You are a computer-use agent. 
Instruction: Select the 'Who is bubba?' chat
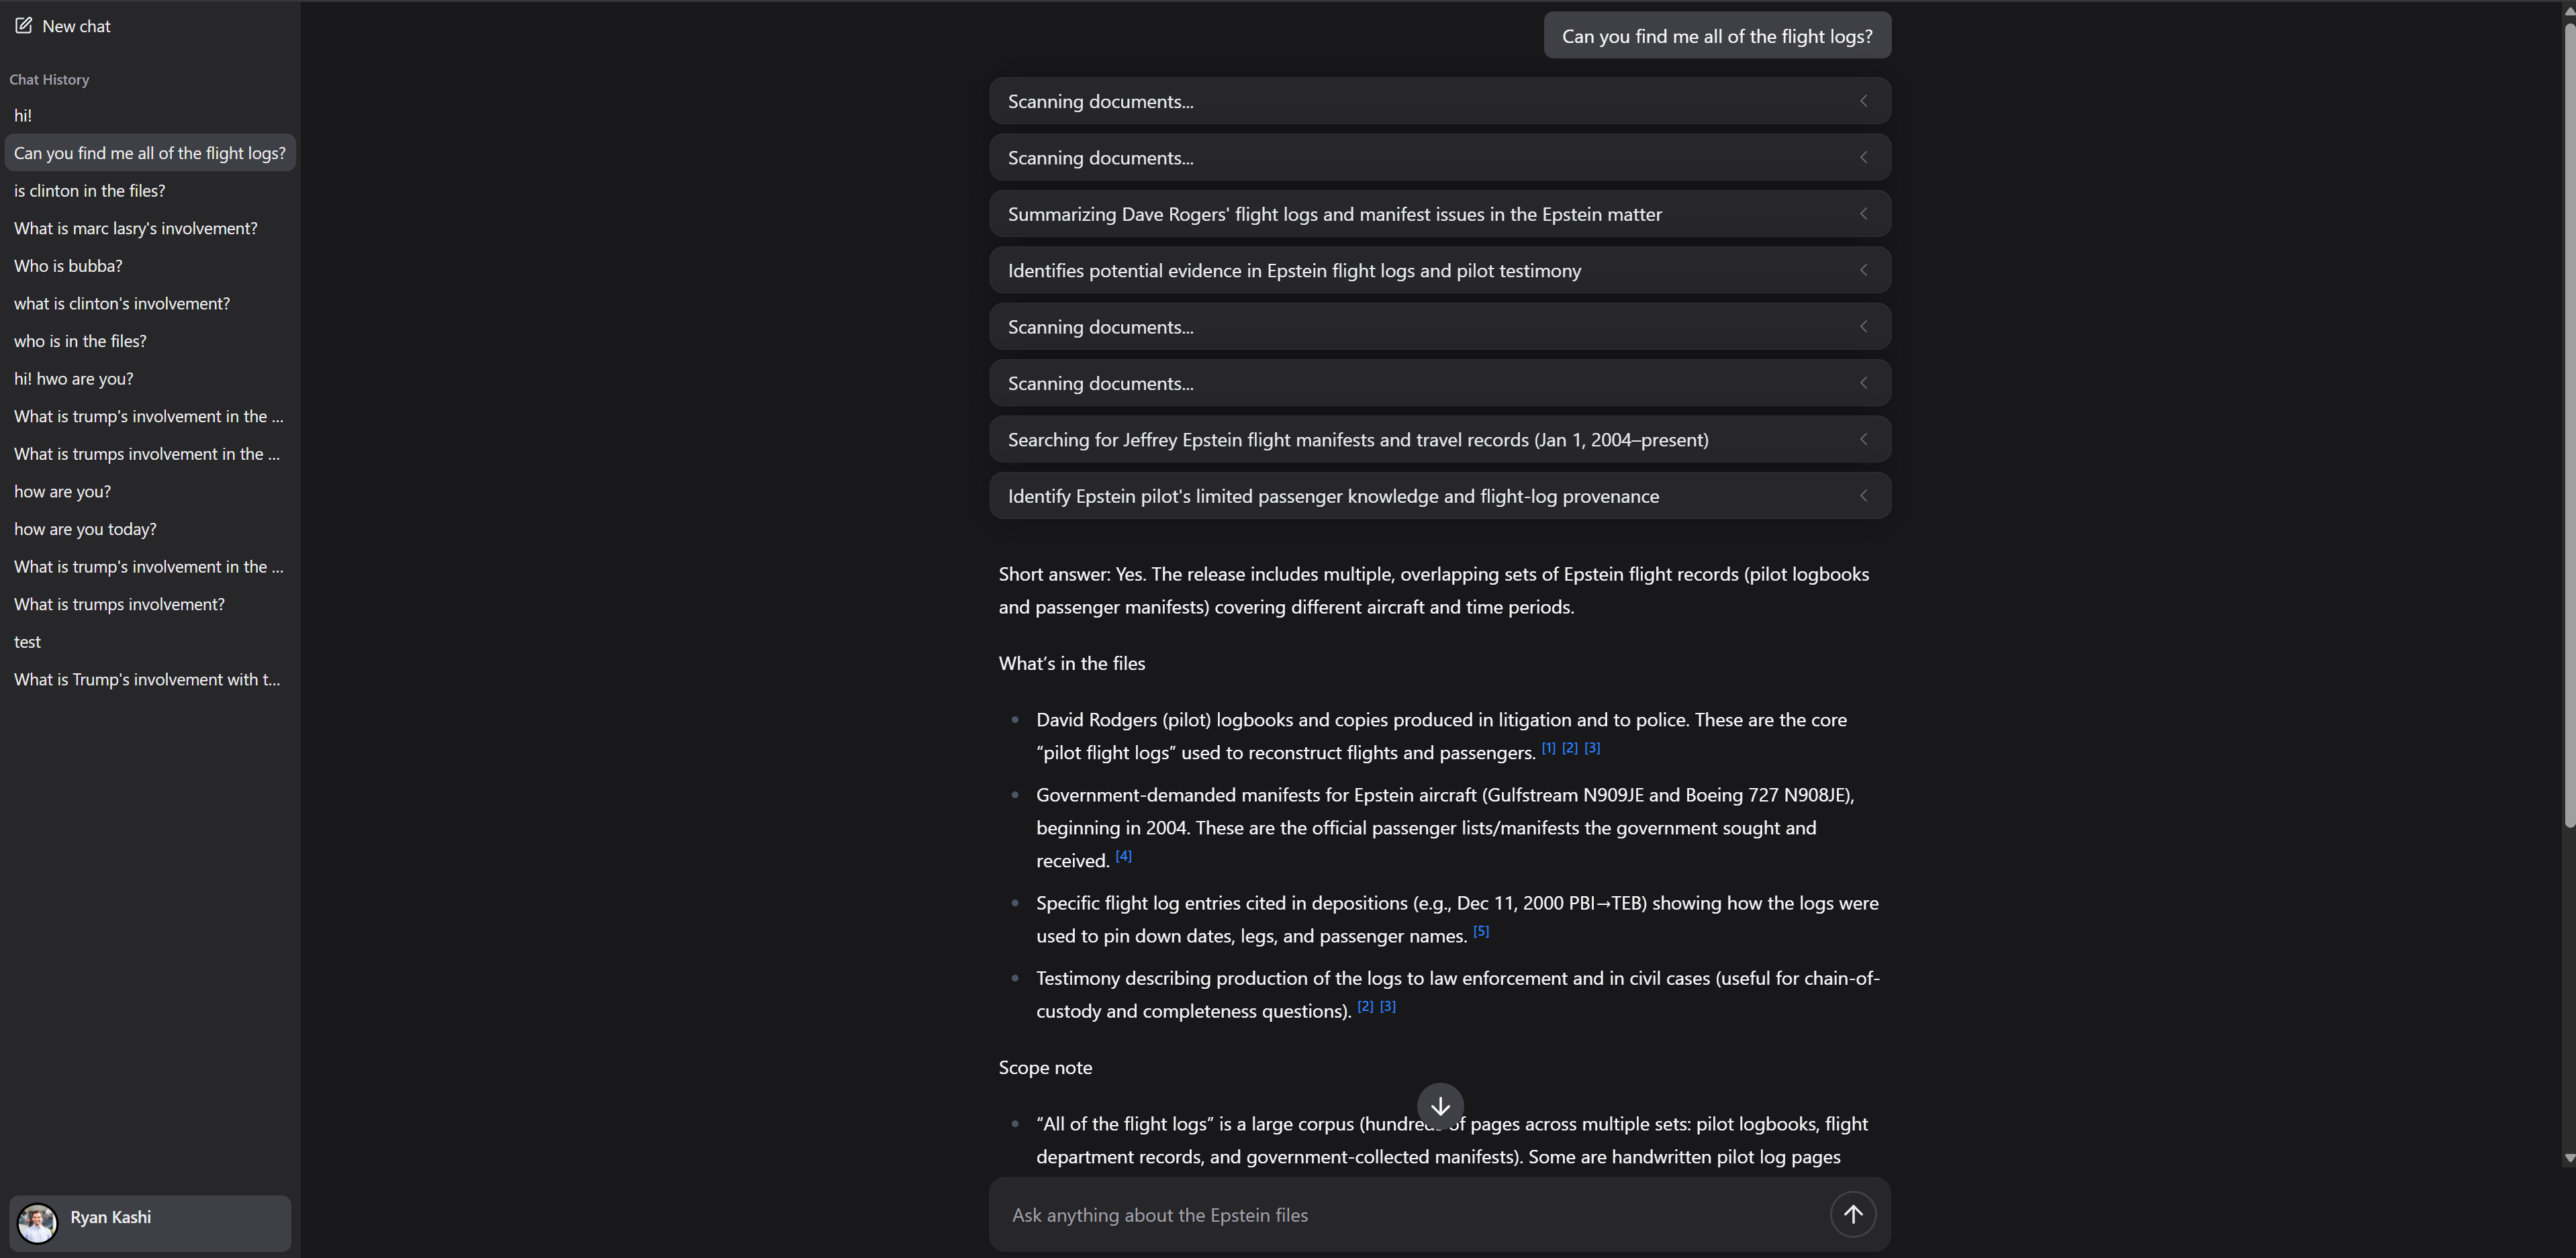coord(68,265)
